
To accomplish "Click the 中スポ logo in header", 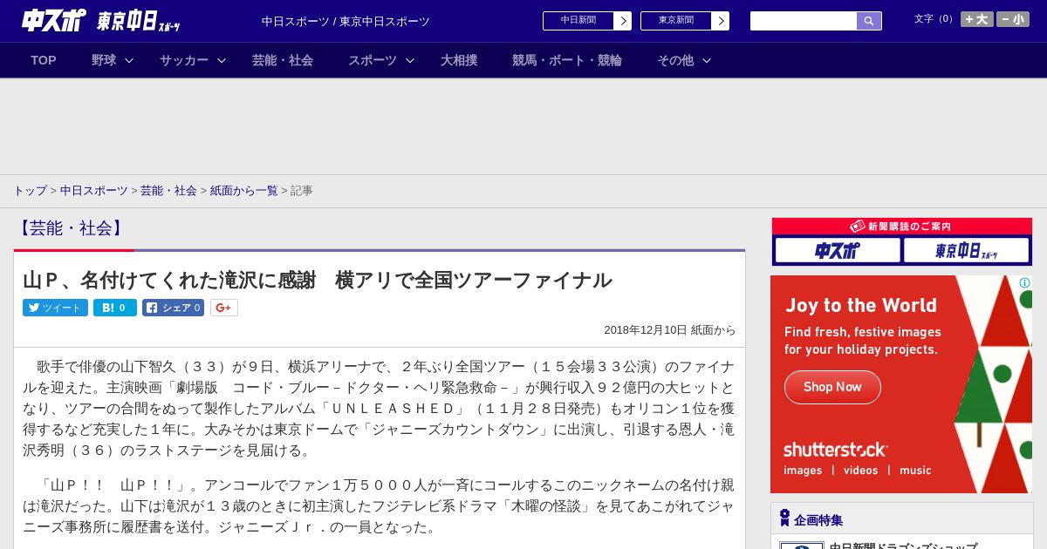I will (54, 20).
